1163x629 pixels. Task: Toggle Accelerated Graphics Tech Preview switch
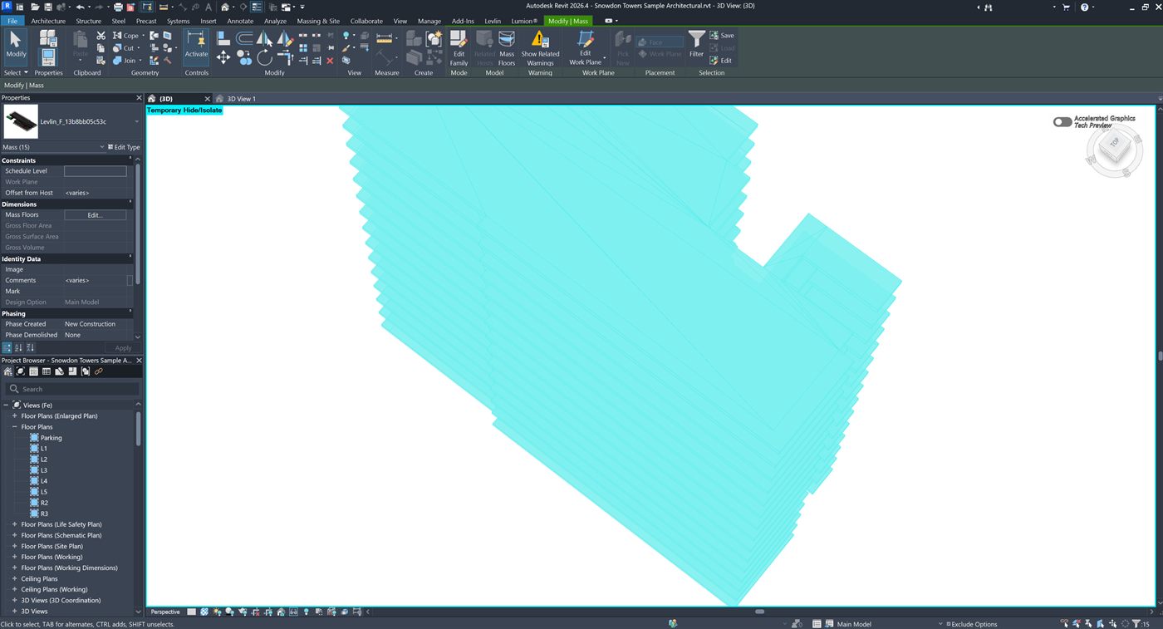pyautogui.click(x=1062, y=121)
